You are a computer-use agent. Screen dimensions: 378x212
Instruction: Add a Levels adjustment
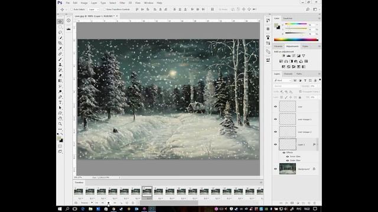[289, 56]
